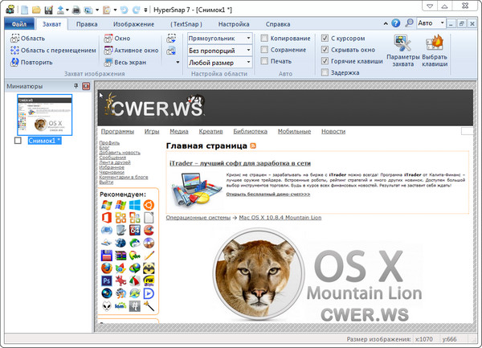
Task: Pin the Миниатюры panel
Action: [76, 86]
